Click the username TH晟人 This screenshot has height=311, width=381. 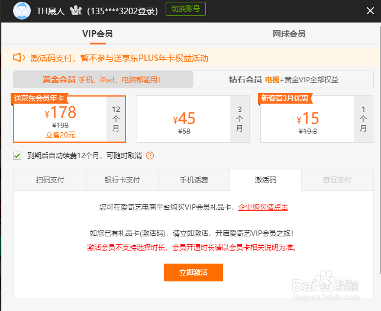click(x=50, y=11)
